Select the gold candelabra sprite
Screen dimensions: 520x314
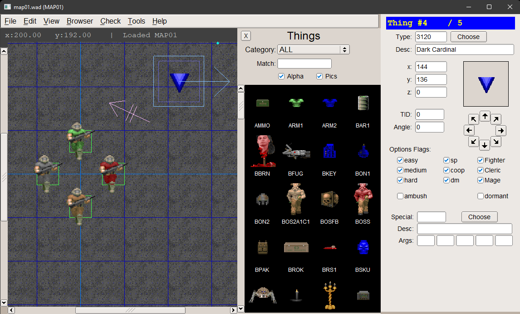pos(329,295)
